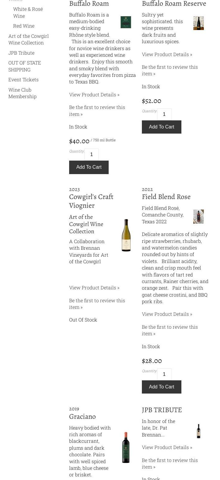Image resolution: width=220 pixels, height=480 pixels.
Task: Be first to review Cowgirl's Craft Viognier
Action: coord(97,304)
